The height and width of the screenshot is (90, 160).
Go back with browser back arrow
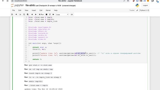3,1
